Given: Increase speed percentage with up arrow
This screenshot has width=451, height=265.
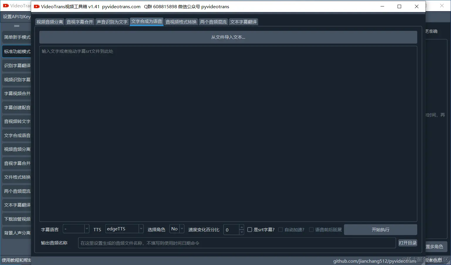Looking at the screenshot, I should click(x=241, y=227).
